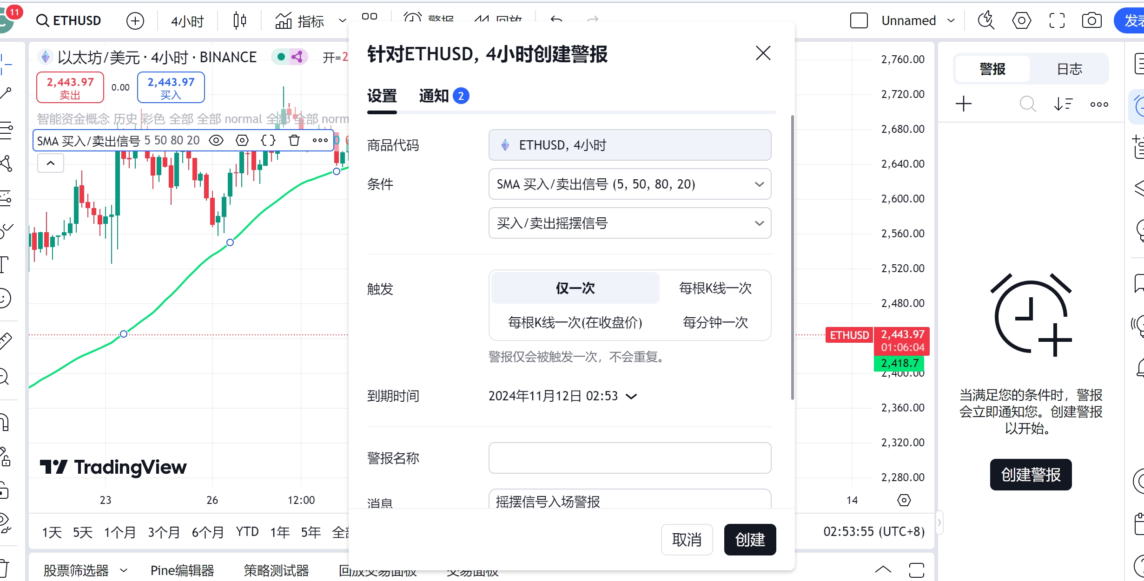The image size is (1144, 581).
Task: Enter fullscreen mode
Action: [1057, 21]
